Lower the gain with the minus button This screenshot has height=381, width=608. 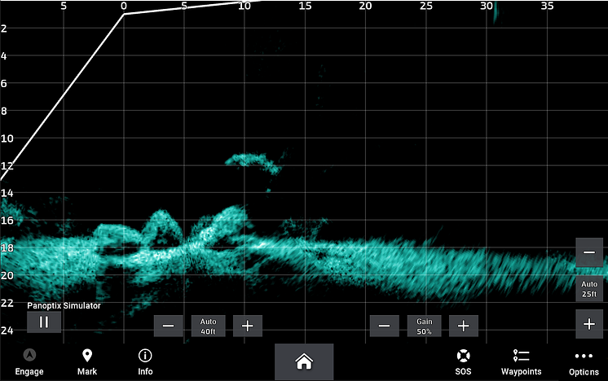tap(384, 326)
